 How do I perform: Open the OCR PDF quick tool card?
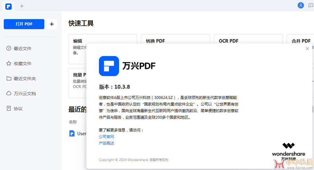(x=248, y=39)
